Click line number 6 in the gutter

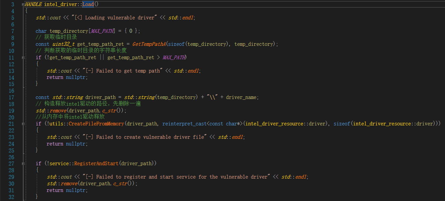[13, 24]
